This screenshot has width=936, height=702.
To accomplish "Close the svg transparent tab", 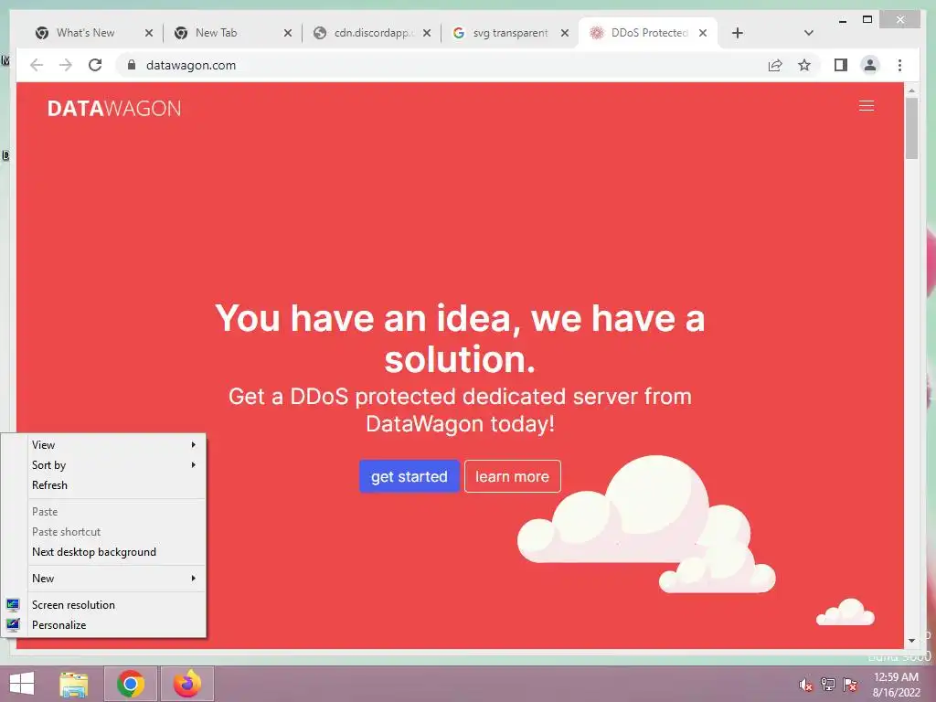I will point(565,33).
